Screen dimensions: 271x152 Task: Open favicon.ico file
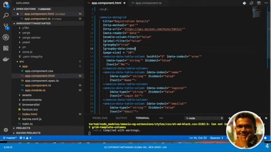tap(30, 109)
